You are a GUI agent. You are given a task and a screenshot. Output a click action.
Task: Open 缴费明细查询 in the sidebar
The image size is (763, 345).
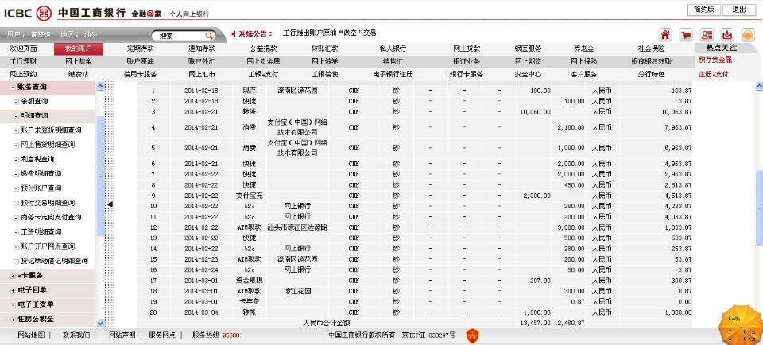[x=41, y=174]
